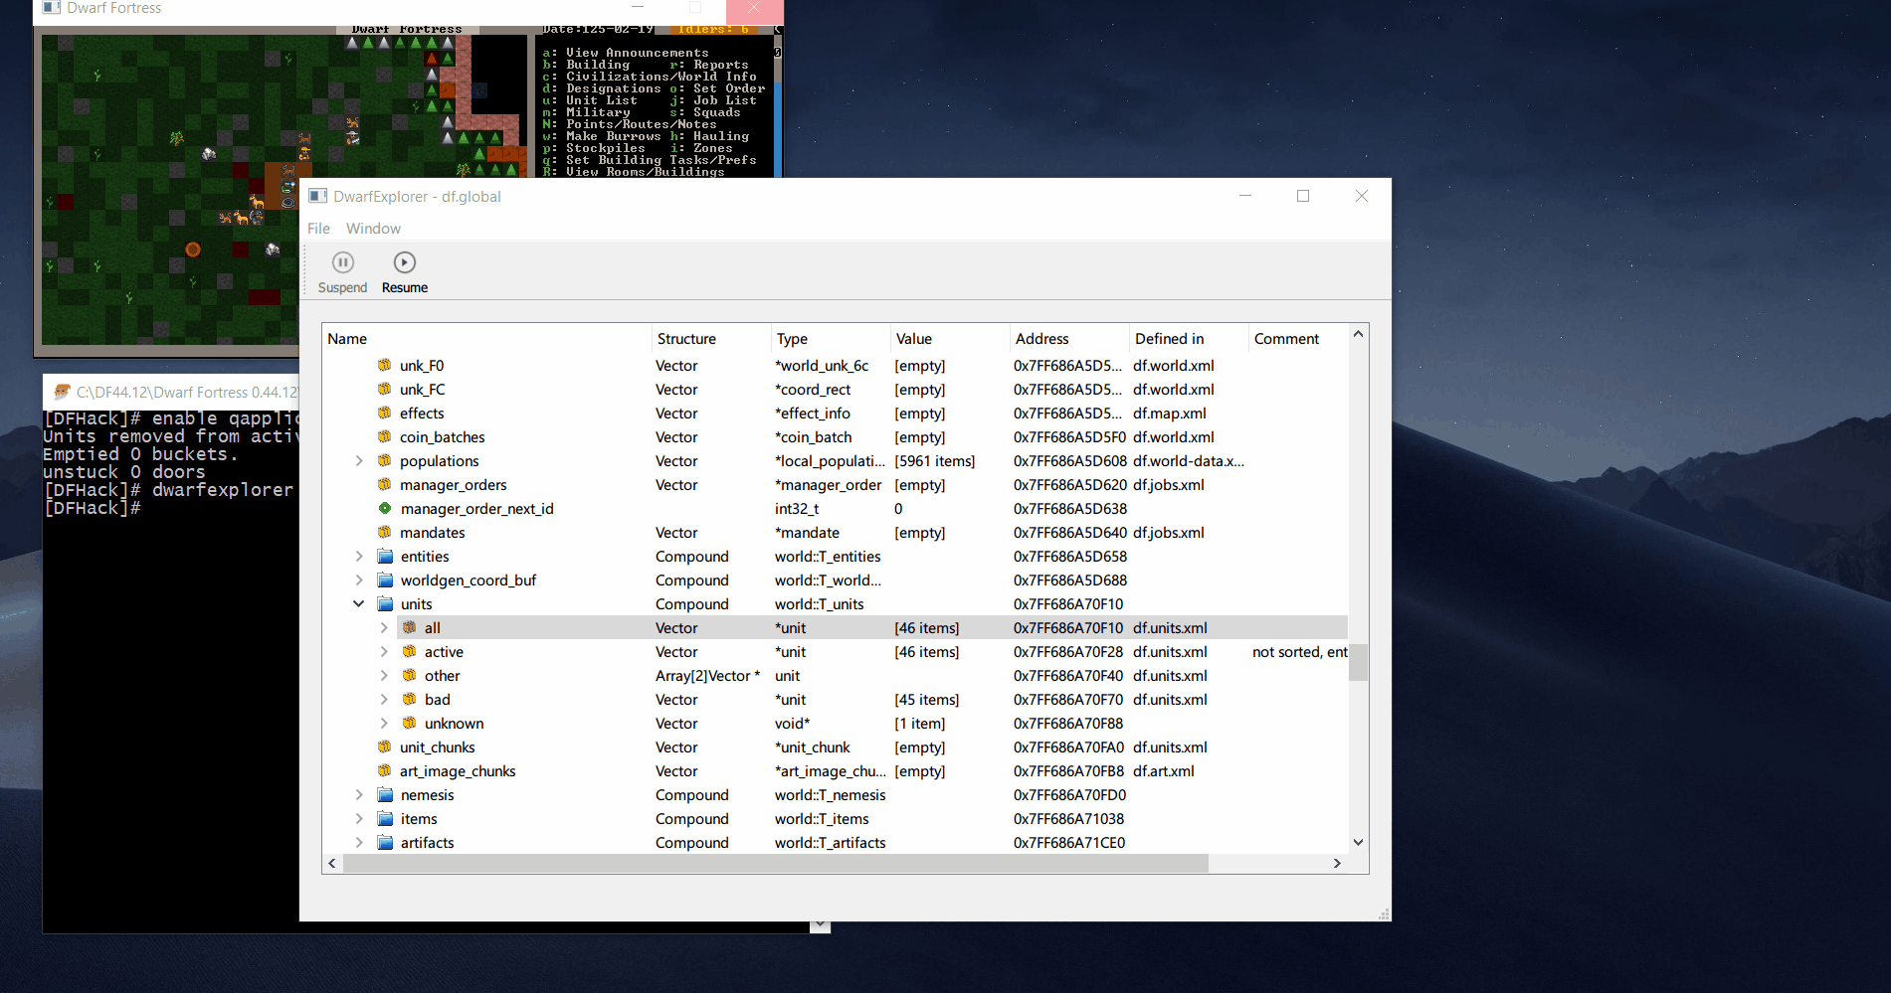Expand the artifacts compound row
This screenshot has width=1891, height=993.
pyautogui.click(x=359, y=843)
